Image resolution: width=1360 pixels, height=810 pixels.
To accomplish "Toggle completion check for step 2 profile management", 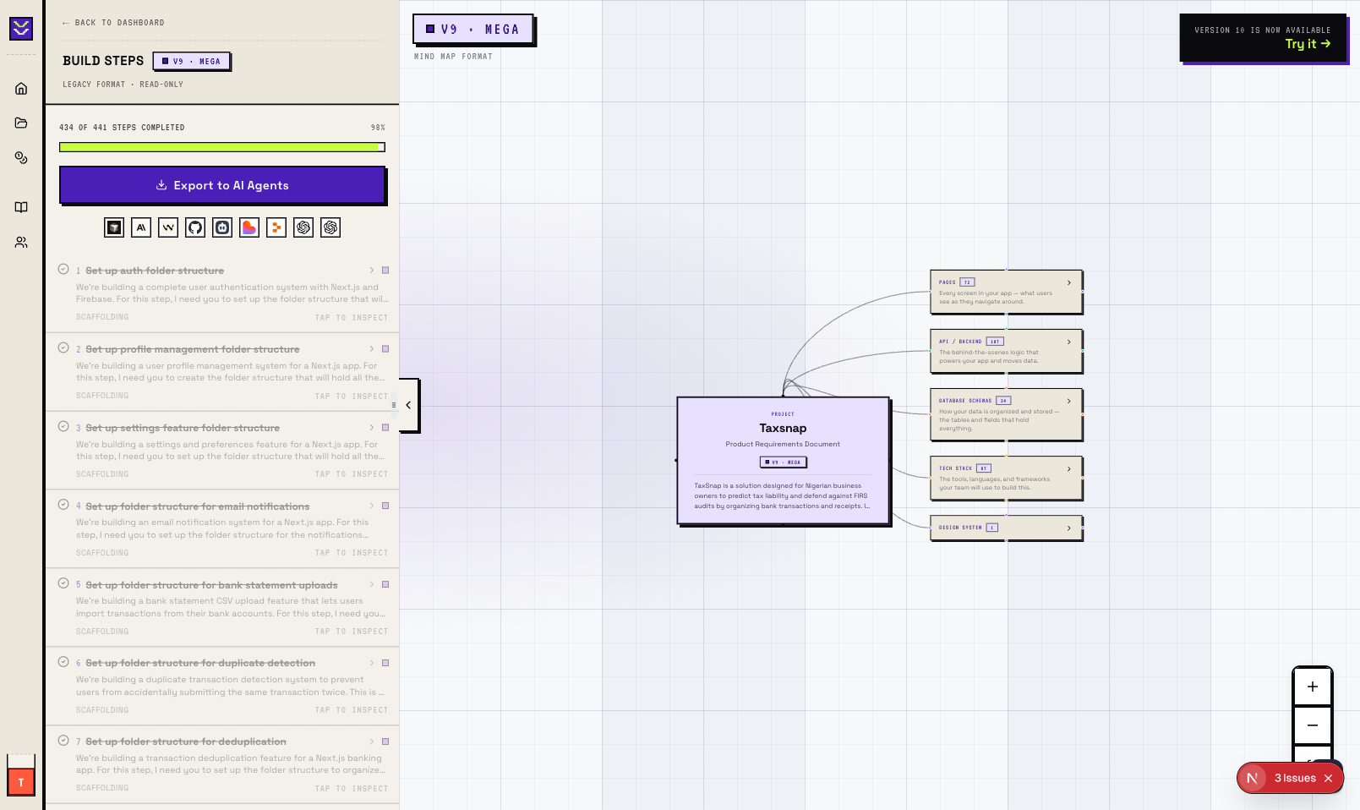I will pyautogui.click(x=63, y=348).
